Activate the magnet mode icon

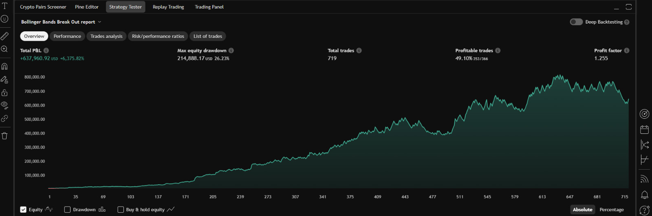pyautogui.click(x=4, y=66)
